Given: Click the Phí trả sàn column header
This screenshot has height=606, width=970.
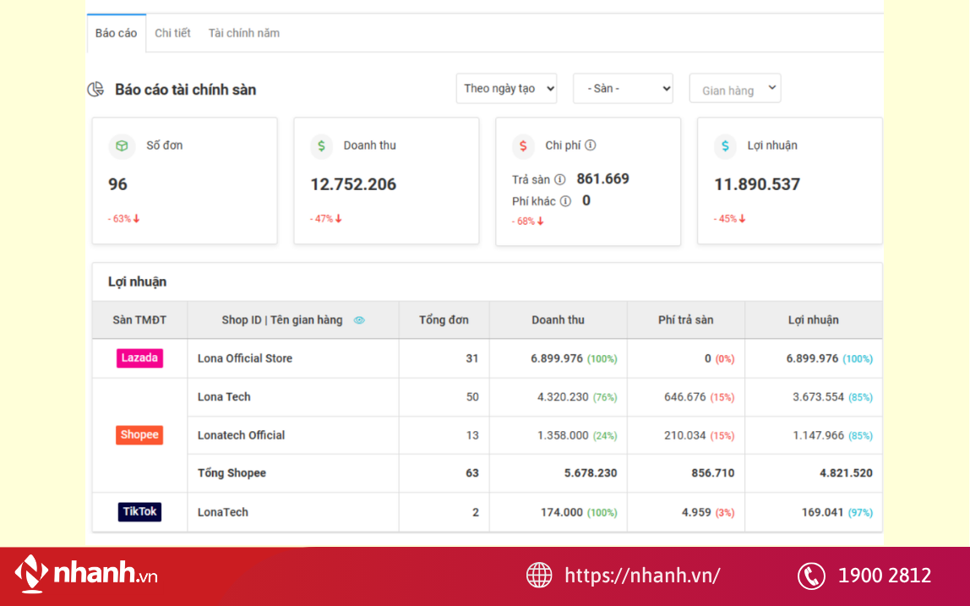Looking at the screenshot, I should 685,320.
